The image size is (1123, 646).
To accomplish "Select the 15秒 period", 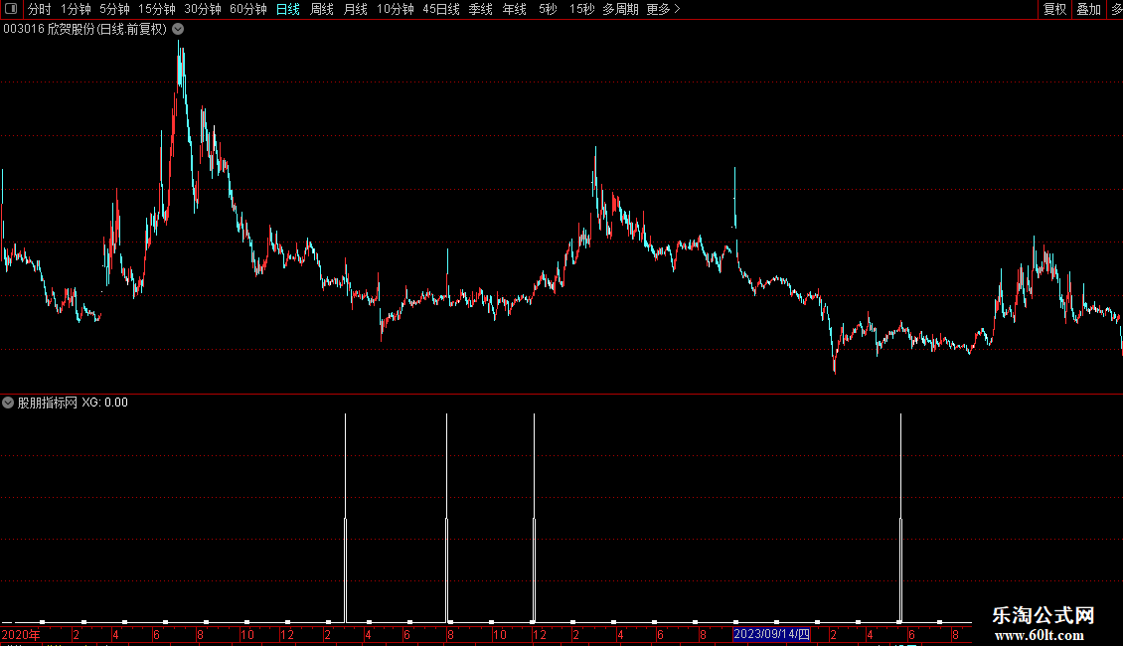I will [x=581, y=9].
